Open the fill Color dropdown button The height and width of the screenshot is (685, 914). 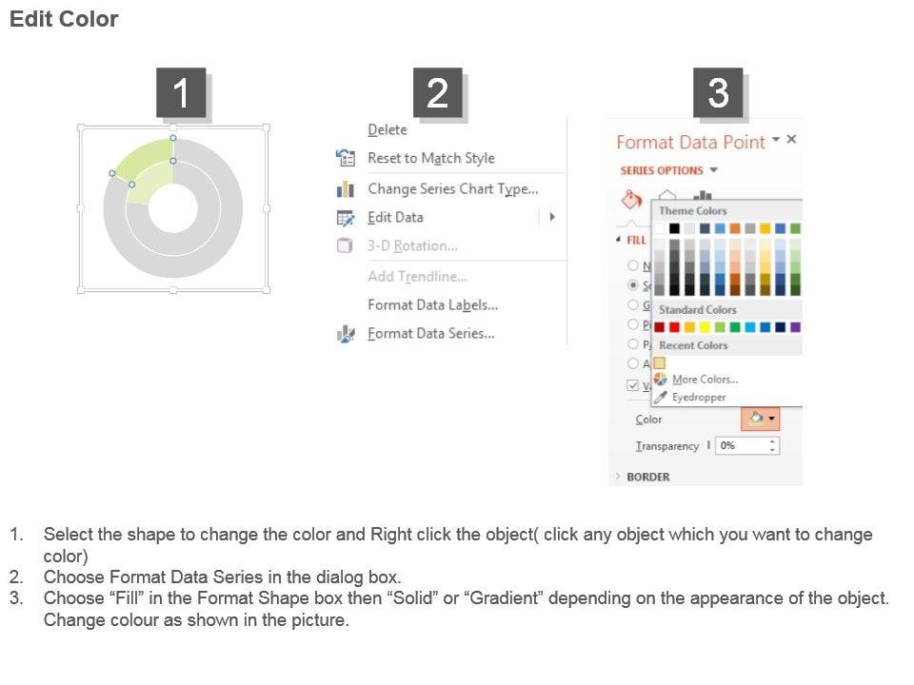[759, 419]
